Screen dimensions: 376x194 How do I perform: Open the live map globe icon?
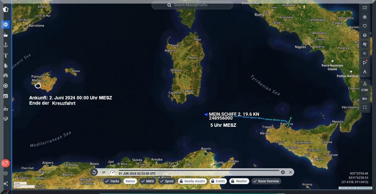tap(6, 25)
